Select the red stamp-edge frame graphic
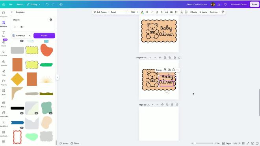260x146 pixels. (x=17, y=137)
